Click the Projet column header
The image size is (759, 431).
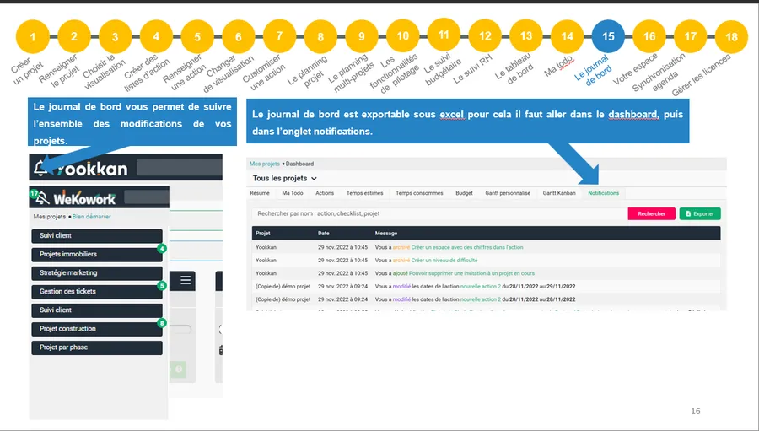coord(263,233)
